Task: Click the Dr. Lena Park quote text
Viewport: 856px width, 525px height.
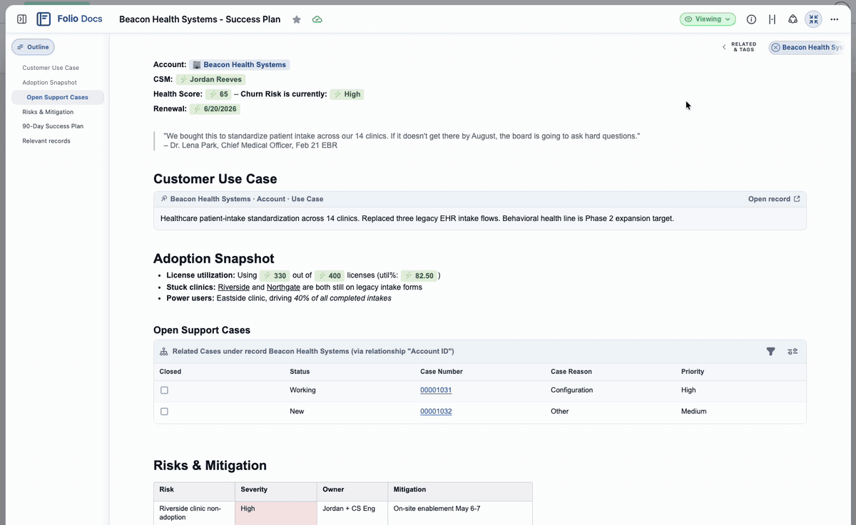Action: [x=402, y=141]
